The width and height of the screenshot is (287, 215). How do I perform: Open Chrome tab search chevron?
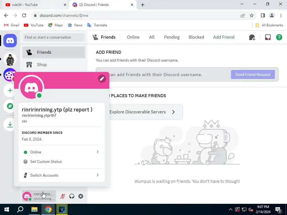pyautogui.click(x=242, y=4)
